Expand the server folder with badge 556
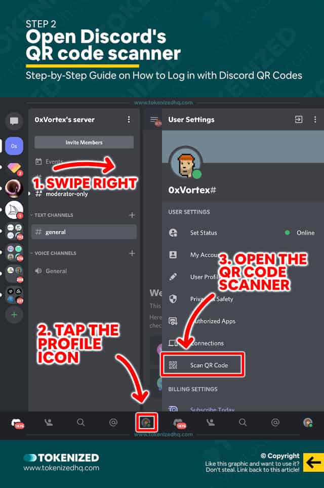The image size is (324, 488). [x=15, y=252]
